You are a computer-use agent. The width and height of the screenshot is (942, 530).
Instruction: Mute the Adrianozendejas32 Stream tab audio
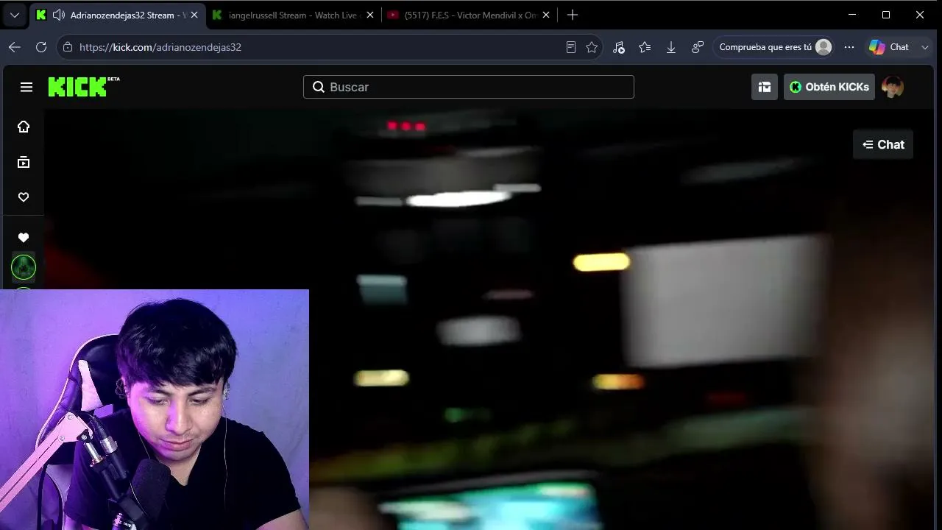tap(59, 15)
